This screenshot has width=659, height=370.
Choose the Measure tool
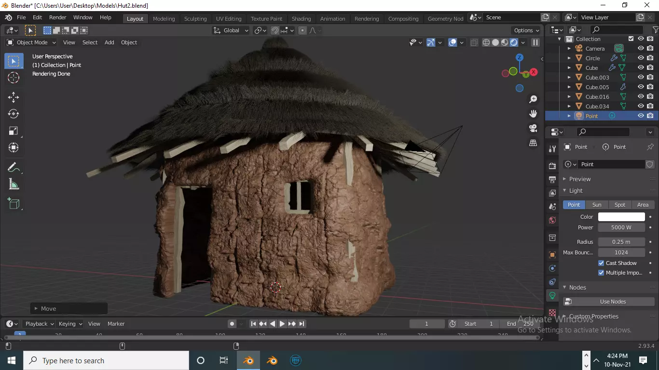14,185
